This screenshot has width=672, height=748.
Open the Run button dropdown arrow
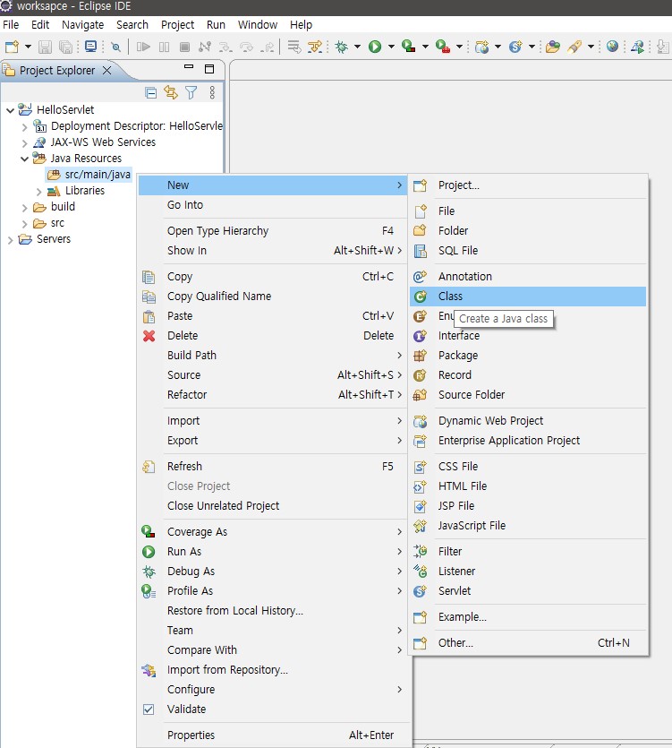click(391, 47)
